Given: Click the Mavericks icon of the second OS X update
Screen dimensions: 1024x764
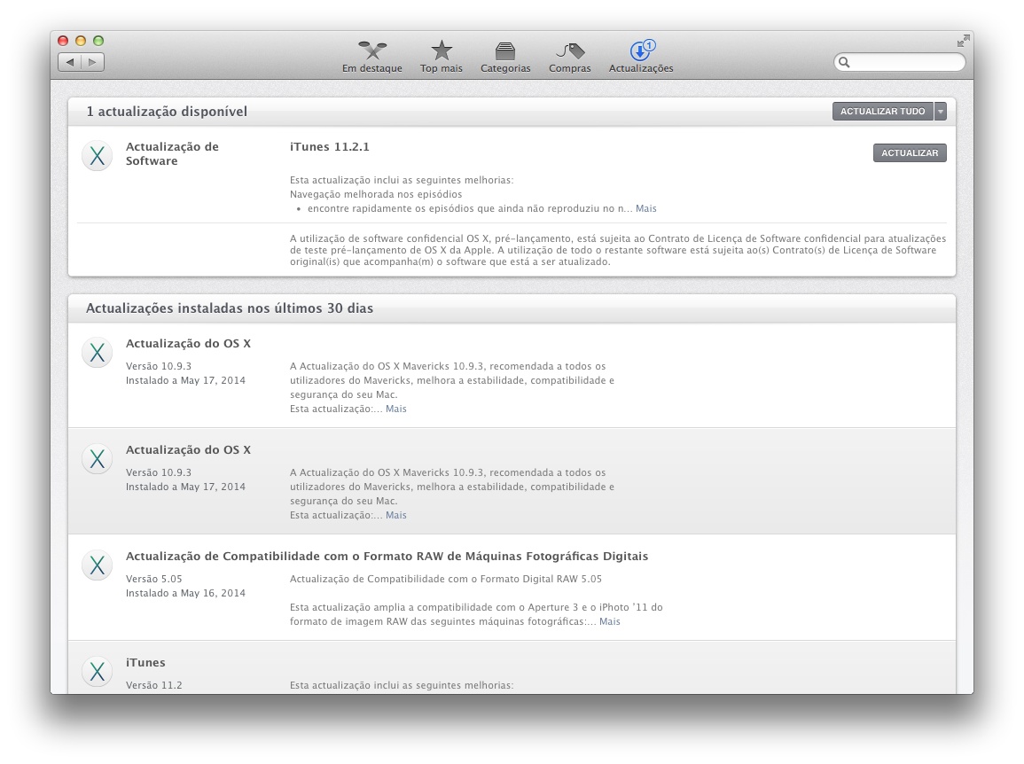Looking at the screenshot, I should [x=98, y=458].
